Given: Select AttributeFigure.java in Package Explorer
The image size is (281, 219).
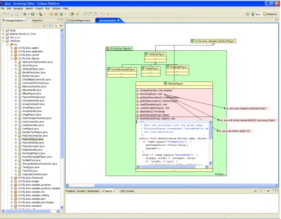Looking at the screenshot, I should coord(33,69).
